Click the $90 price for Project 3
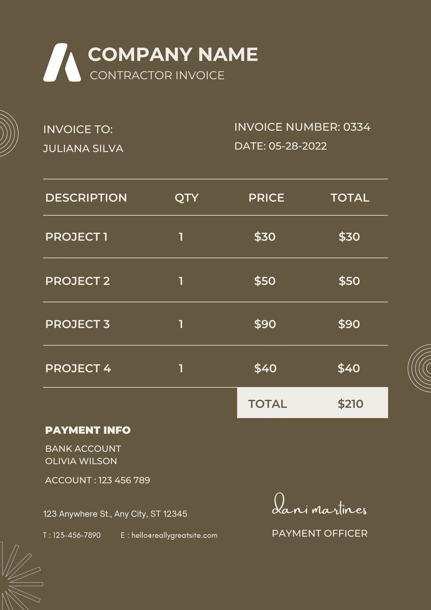 pyautogui.click(x=265, y=324)
